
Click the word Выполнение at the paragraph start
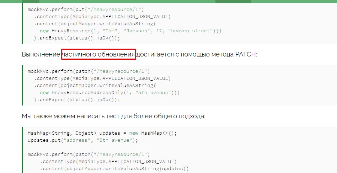pyautogui.click(x=41, y=54)
